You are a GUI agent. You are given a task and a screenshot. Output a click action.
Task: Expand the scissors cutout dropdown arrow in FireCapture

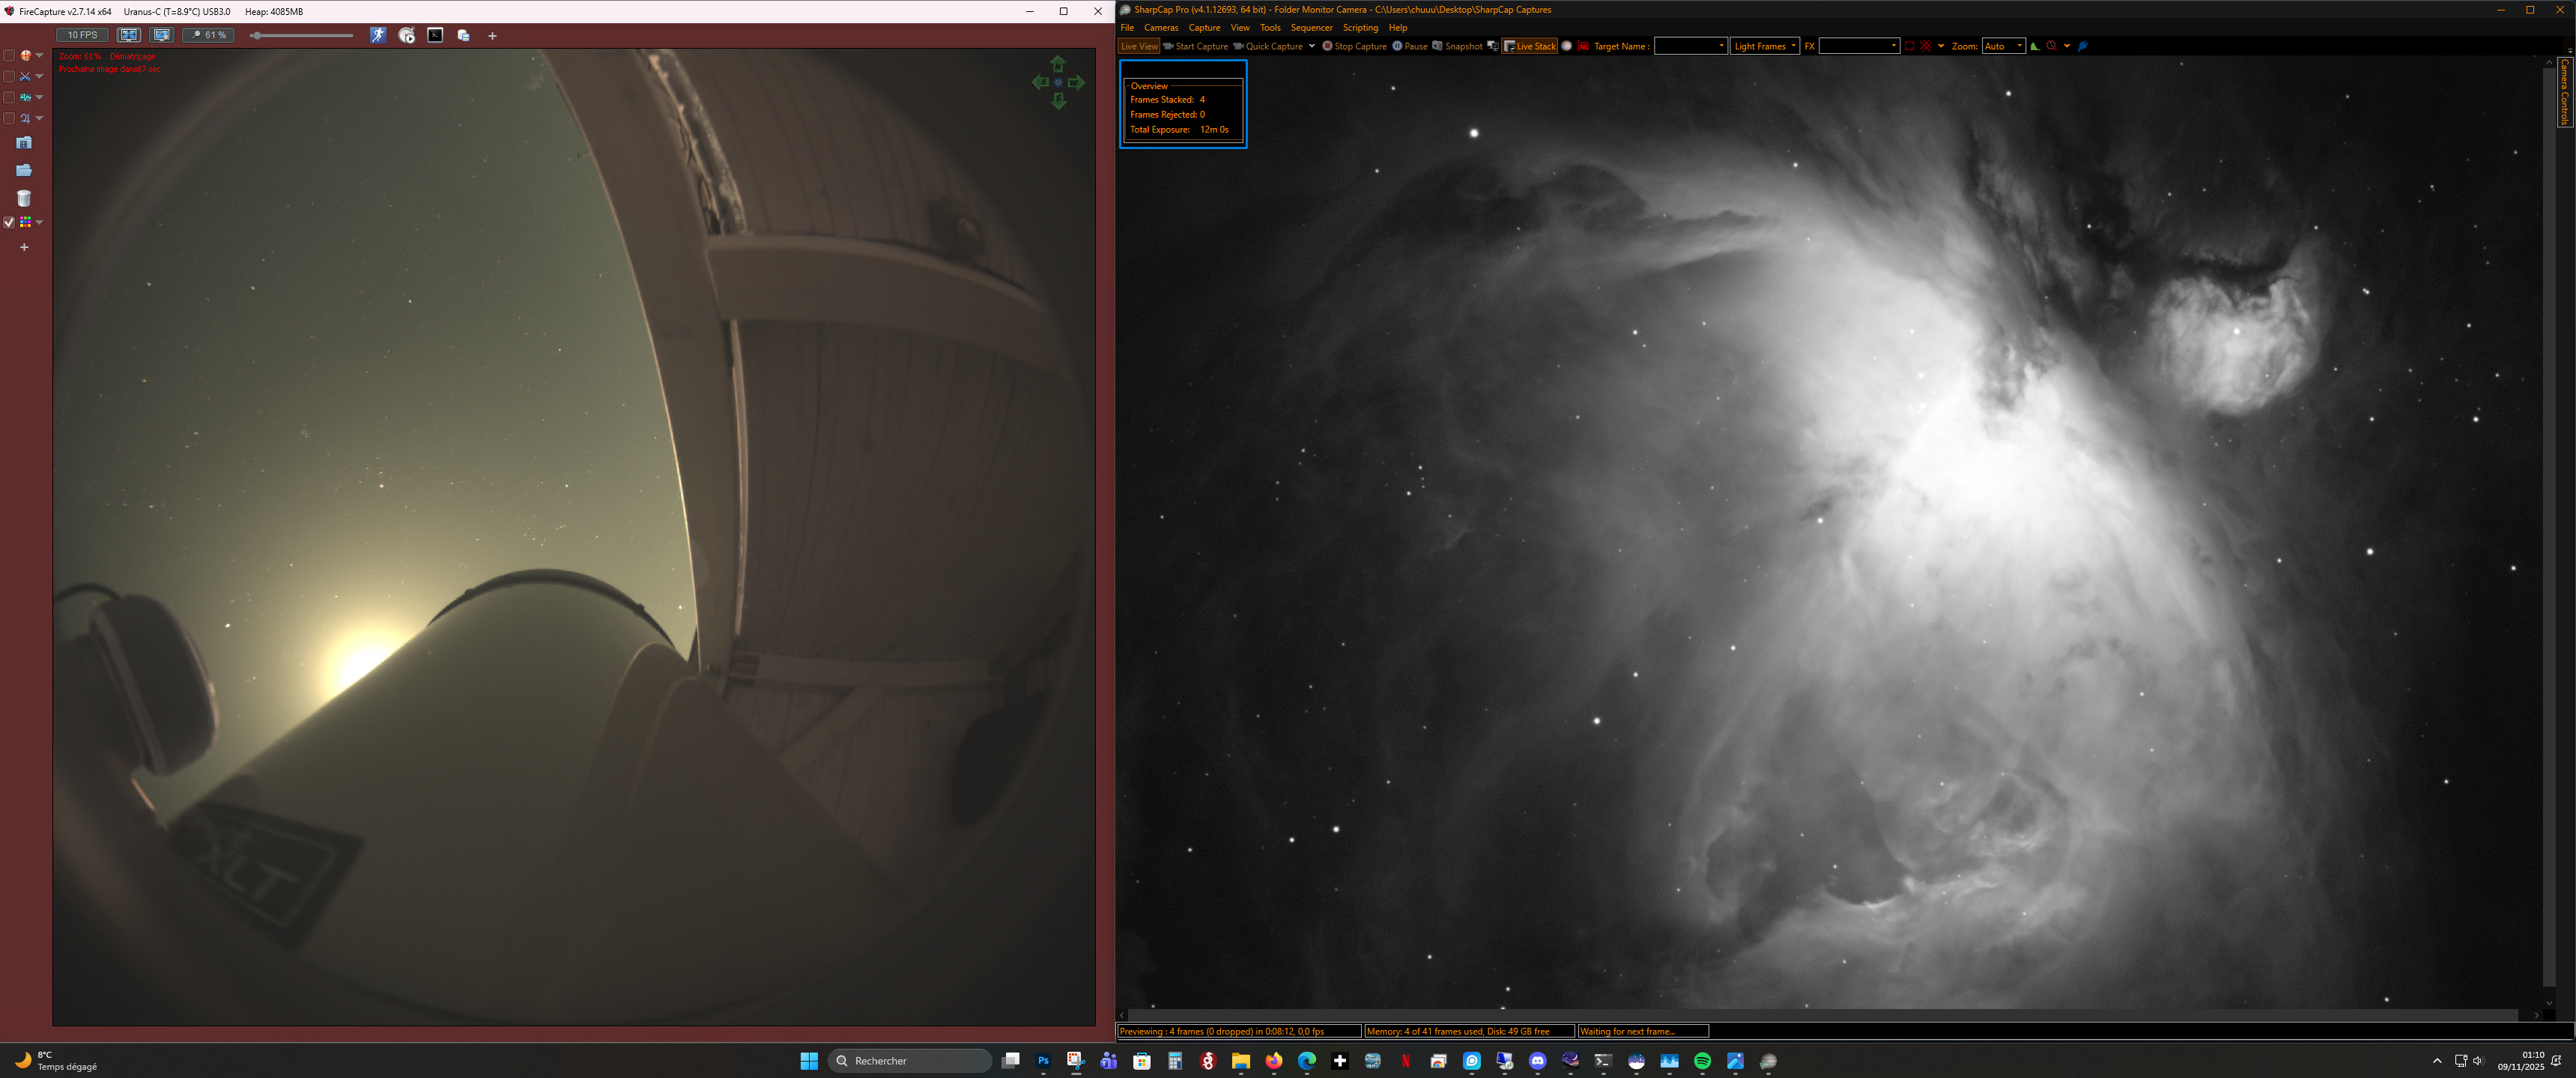click(x=40, y=77)
